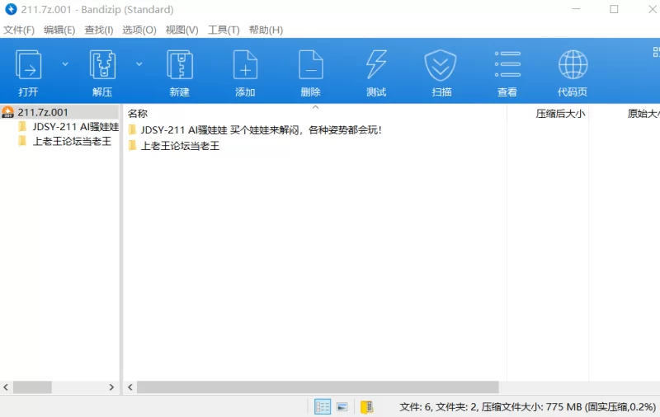Open the 选项(O) menu
The image size is (660, 417).
pyautogui.click(x=139, y=30)
